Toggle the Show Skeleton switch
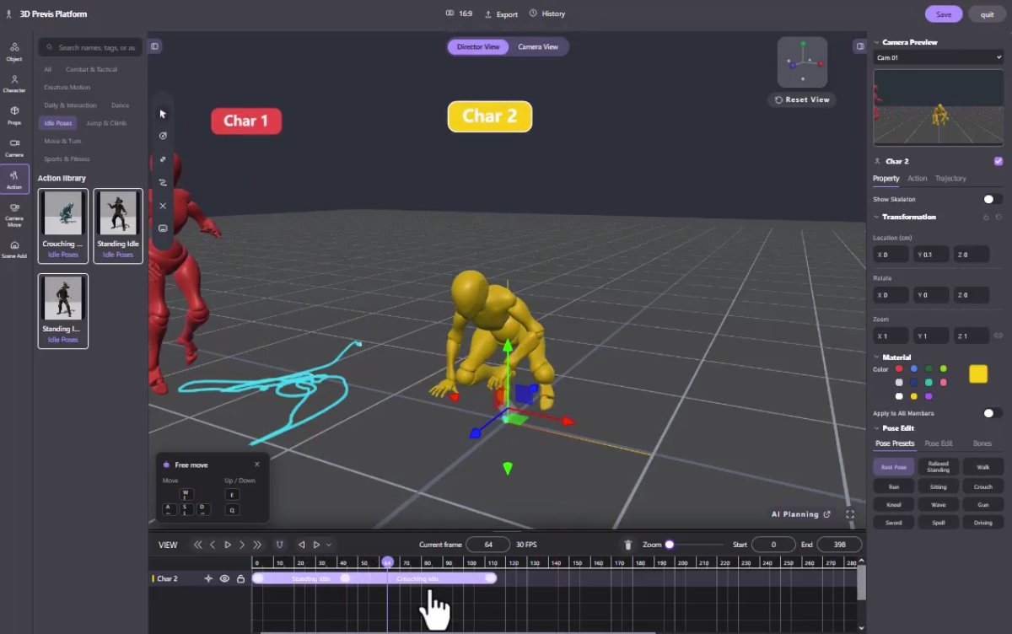Screen dimensions: 1012x634 pyautogui.click(x=993, y=199)
